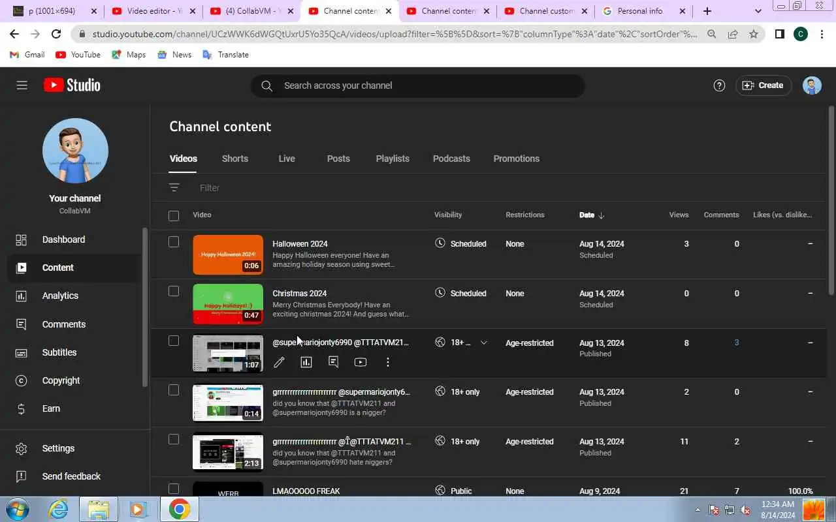This screenshot has width=836, height=522.
Task: Switch to the Video editor browser tab
Action: tap(153, 11)
